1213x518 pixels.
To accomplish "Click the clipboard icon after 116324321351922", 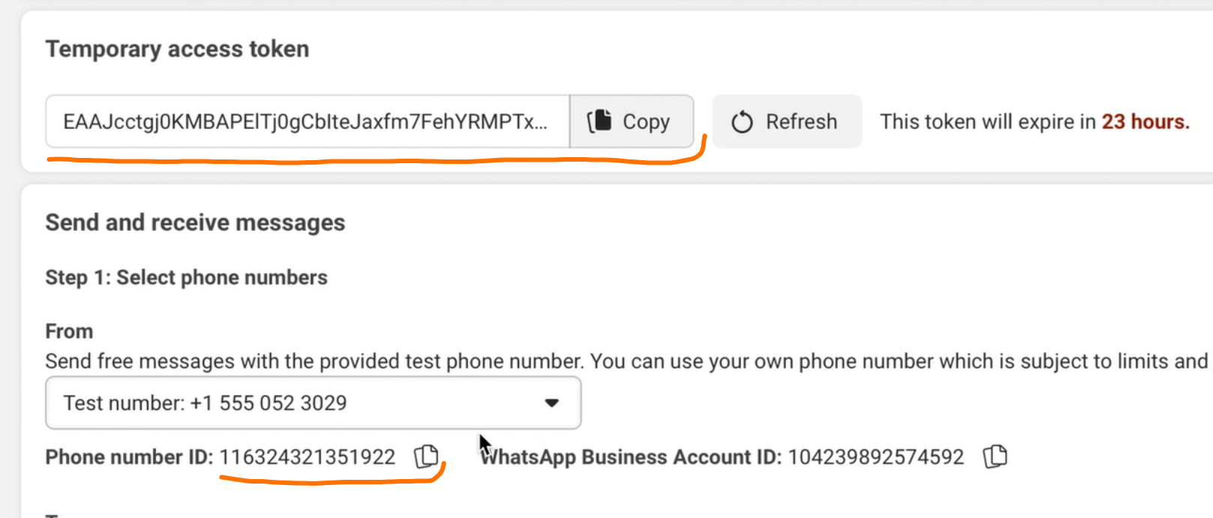I will coord(426,457).
